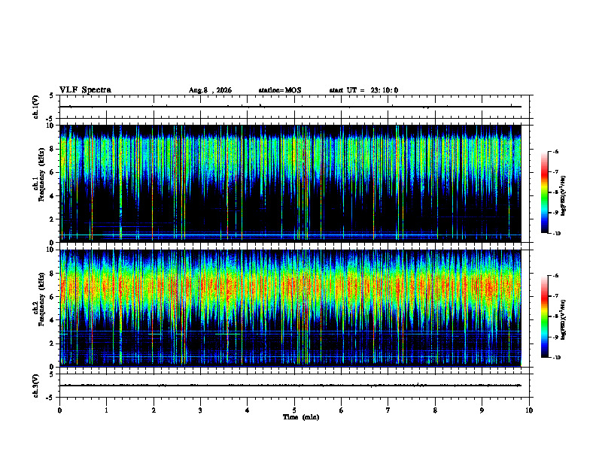Click the time axis tick label "2"
The width and height of the screenshot is (596, 460).
tap(154, 410)
